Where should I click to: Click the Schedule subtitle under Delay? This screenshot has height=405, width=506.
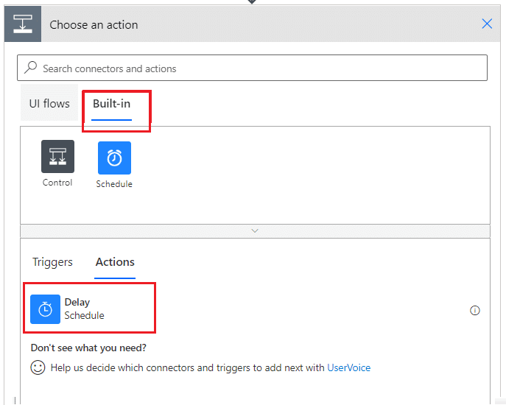coord(84,315)
